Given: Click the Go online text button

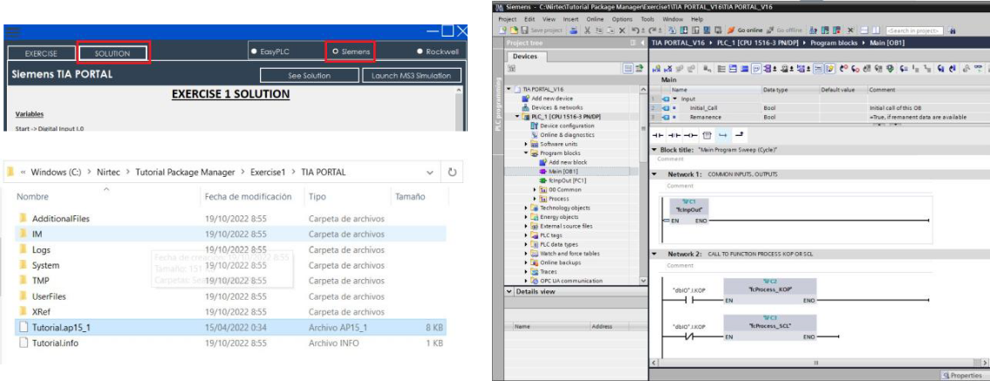Looking at the screenshot, I should pos(752,31).
